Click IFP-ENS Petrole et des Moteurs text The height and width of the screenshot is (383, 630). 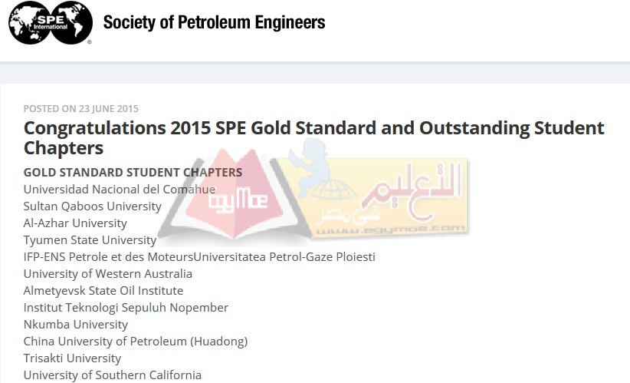click(109, 256)
